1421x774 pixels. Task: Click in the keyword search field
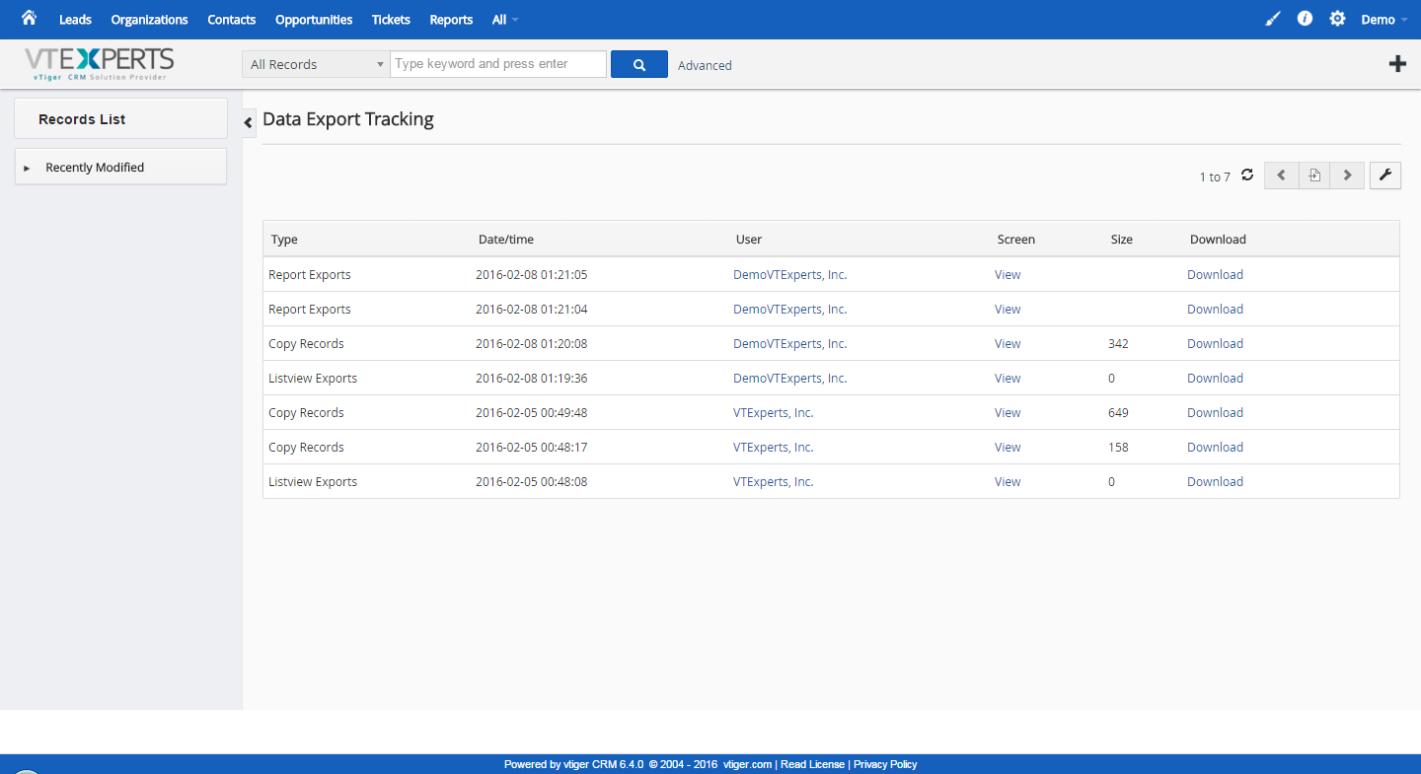point(498,64)
